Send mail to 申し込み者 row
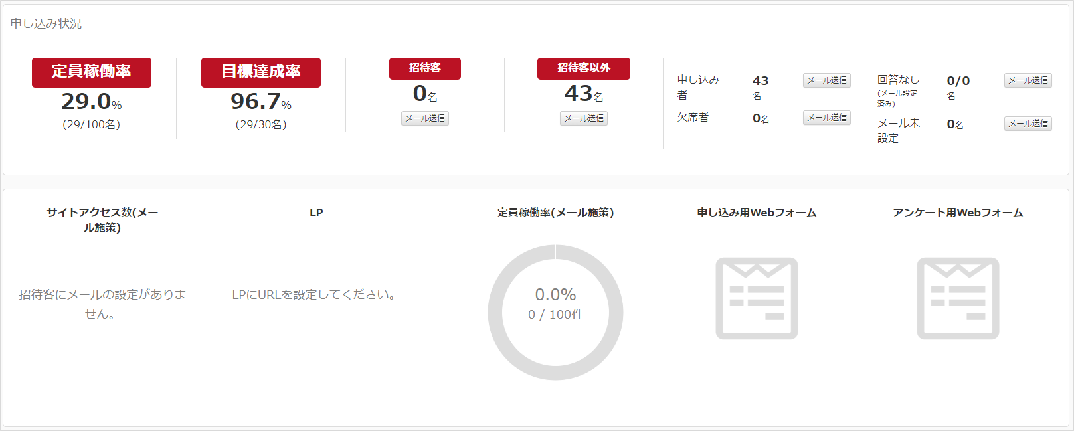This screenshot has height=431, width=1074. click(827, 80)
